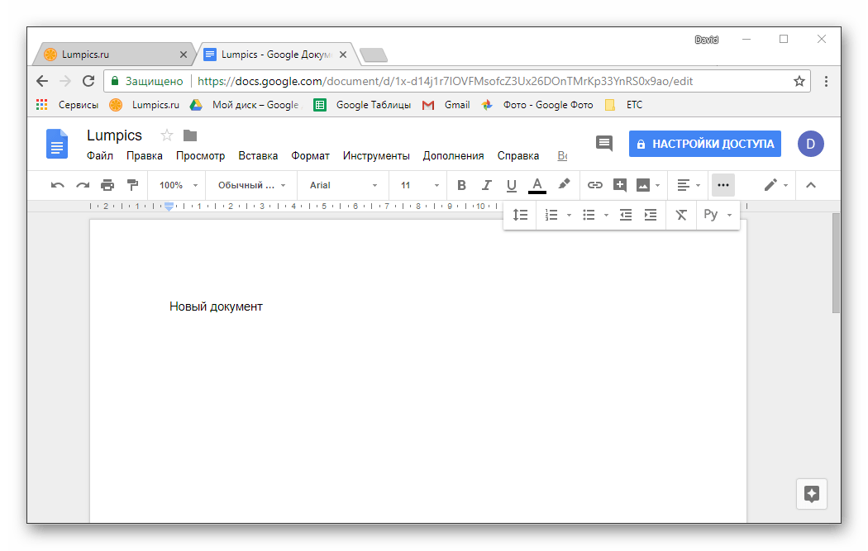Toggle Bold formatting
The image size is (868, 551).
(x=461, y=185)
